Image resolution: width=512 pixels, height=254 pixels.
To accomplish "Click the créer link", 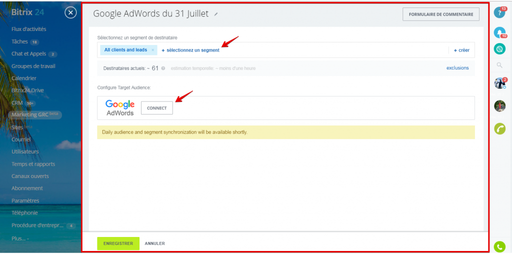I will [461, 50].
